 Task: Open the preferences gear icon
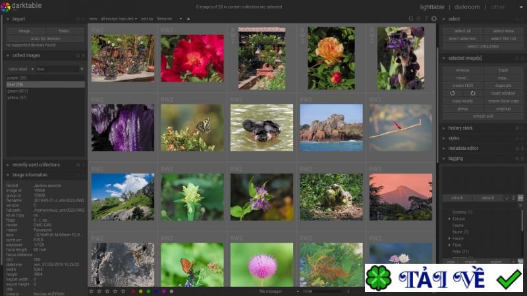(x=433, y=18)
